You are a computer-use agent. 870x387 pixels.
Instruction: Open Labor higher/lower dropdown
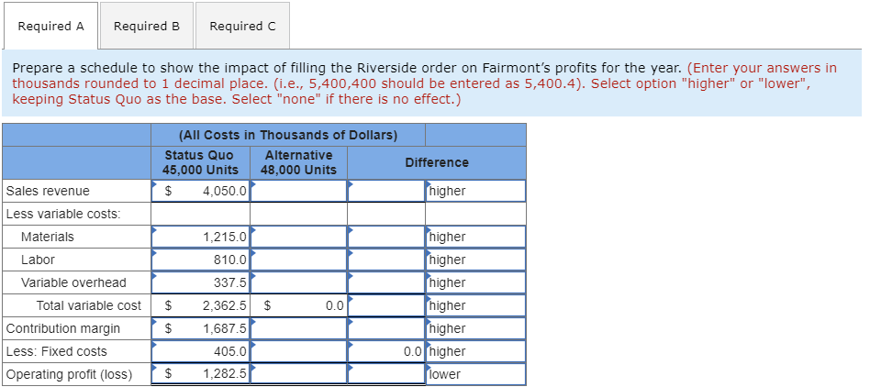475,260
